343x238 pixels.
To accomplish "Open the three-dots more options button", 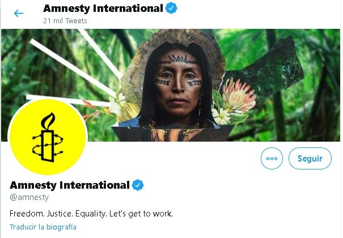I will (x=272, y=159).
